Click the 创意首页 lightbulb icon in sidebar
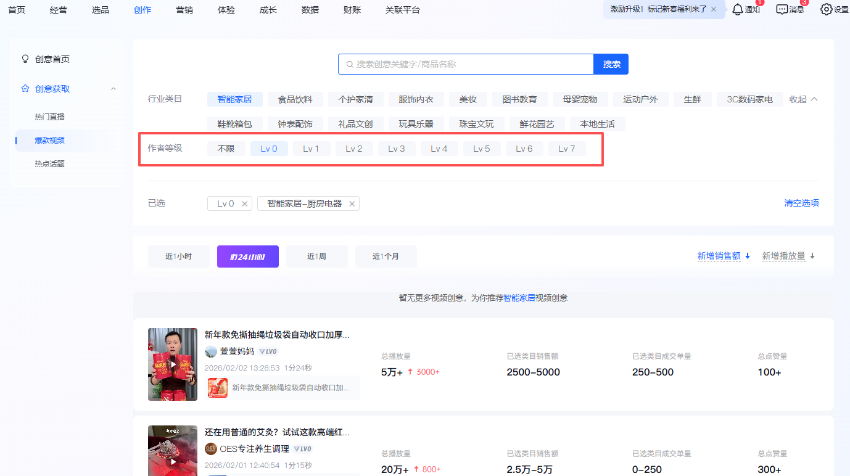Screen dimensions: 850x476 25,59
